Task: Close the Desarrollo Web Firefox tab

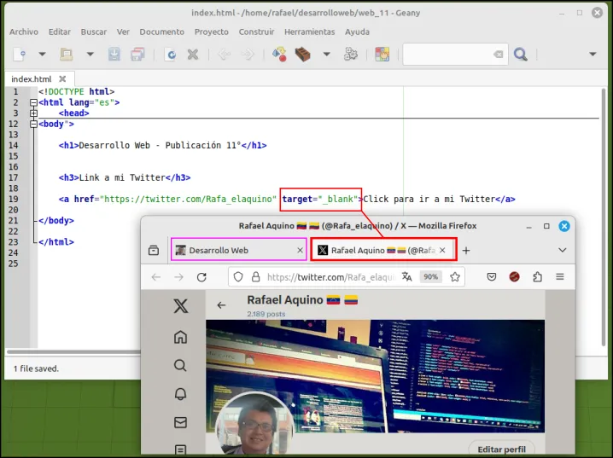Action: coord(300,250)
